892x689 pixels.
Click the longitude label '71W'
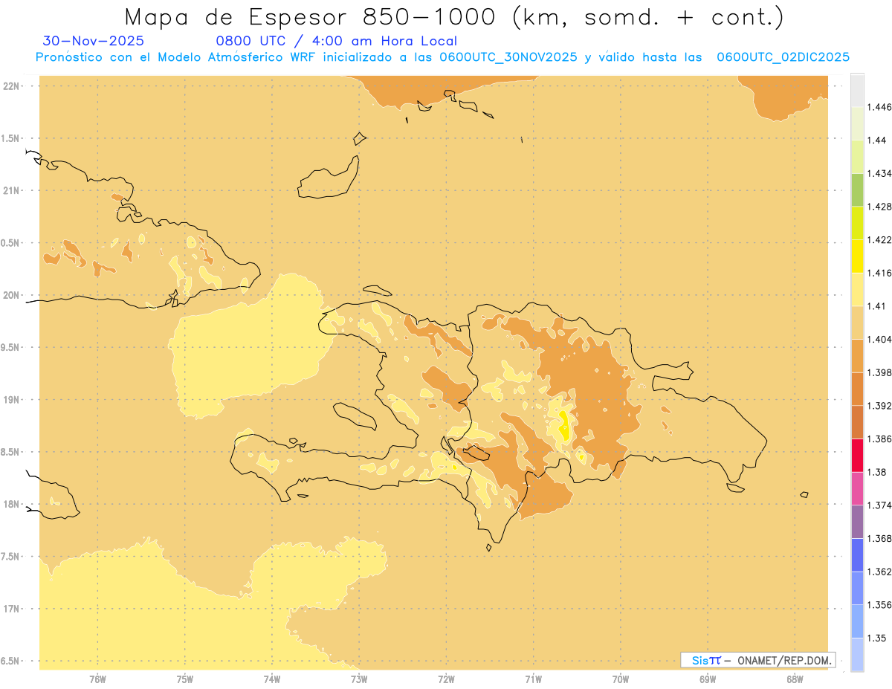pos(533,679)
